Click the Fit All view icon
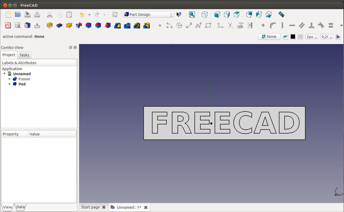 tap(192, 15)
